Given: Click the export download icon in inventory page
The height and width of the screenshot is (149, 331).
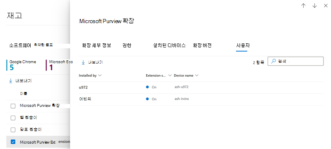Looking at the screenshot, I should click(11, 81).
